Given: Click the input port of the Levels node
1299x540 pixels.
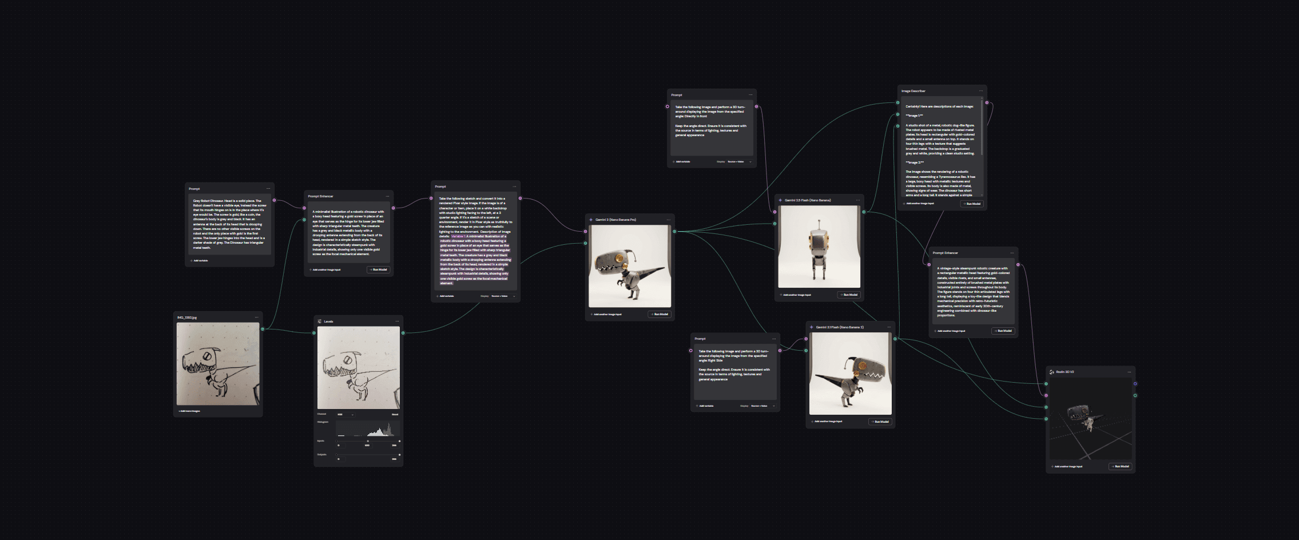Looking at the screenshot, I should 314,333.
